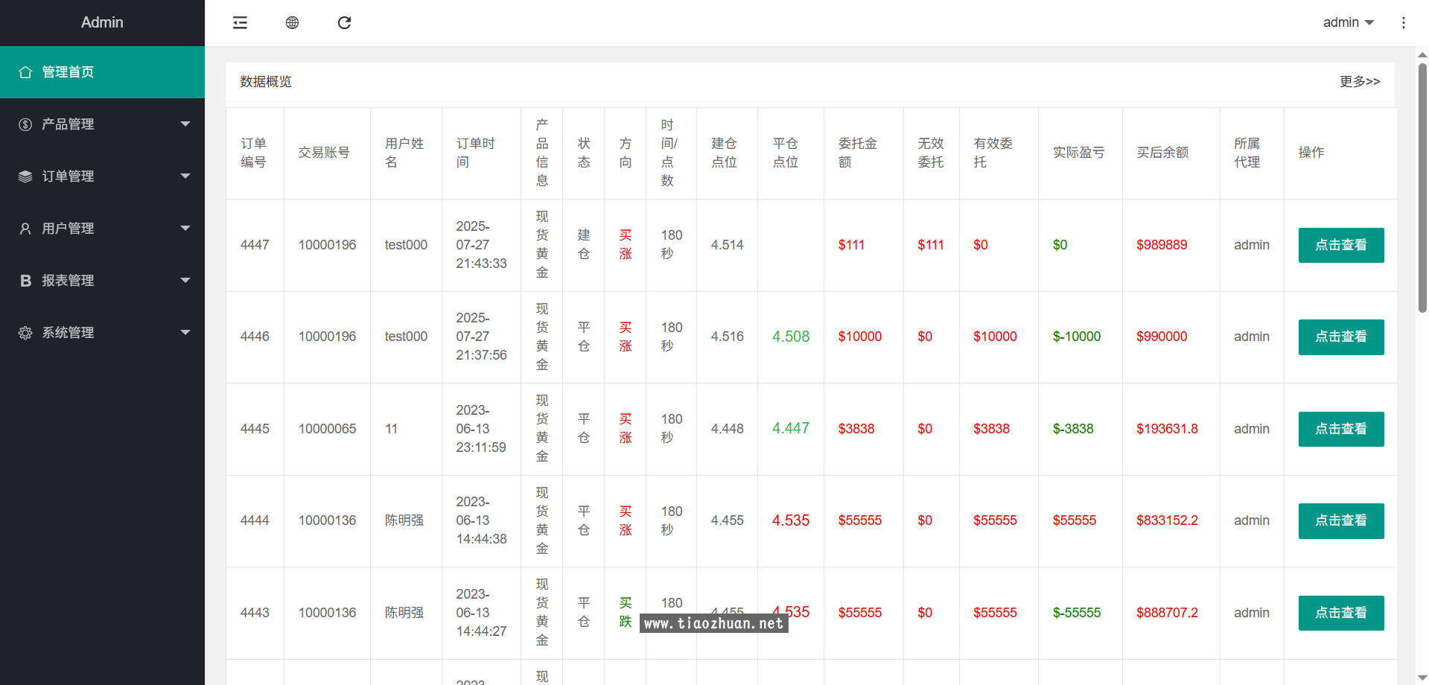The image size is (1429, 685).
Task: Click the 买跌 direction in order 4443
Action: (626, 612)
